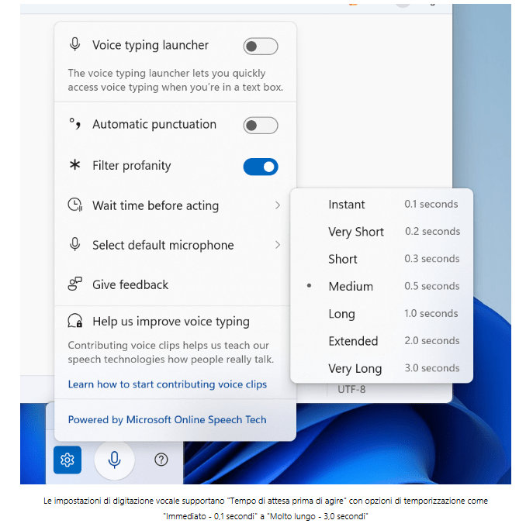Screen dimensions: 526x527
Task: Expand Select default microphone chevron
Action: coord(277,245)
